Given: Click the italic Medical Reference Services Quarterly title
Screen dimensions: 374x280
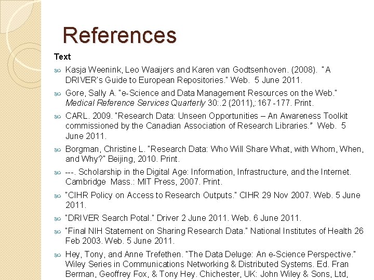Looking at the screenshot, I should tap(135, 103).
